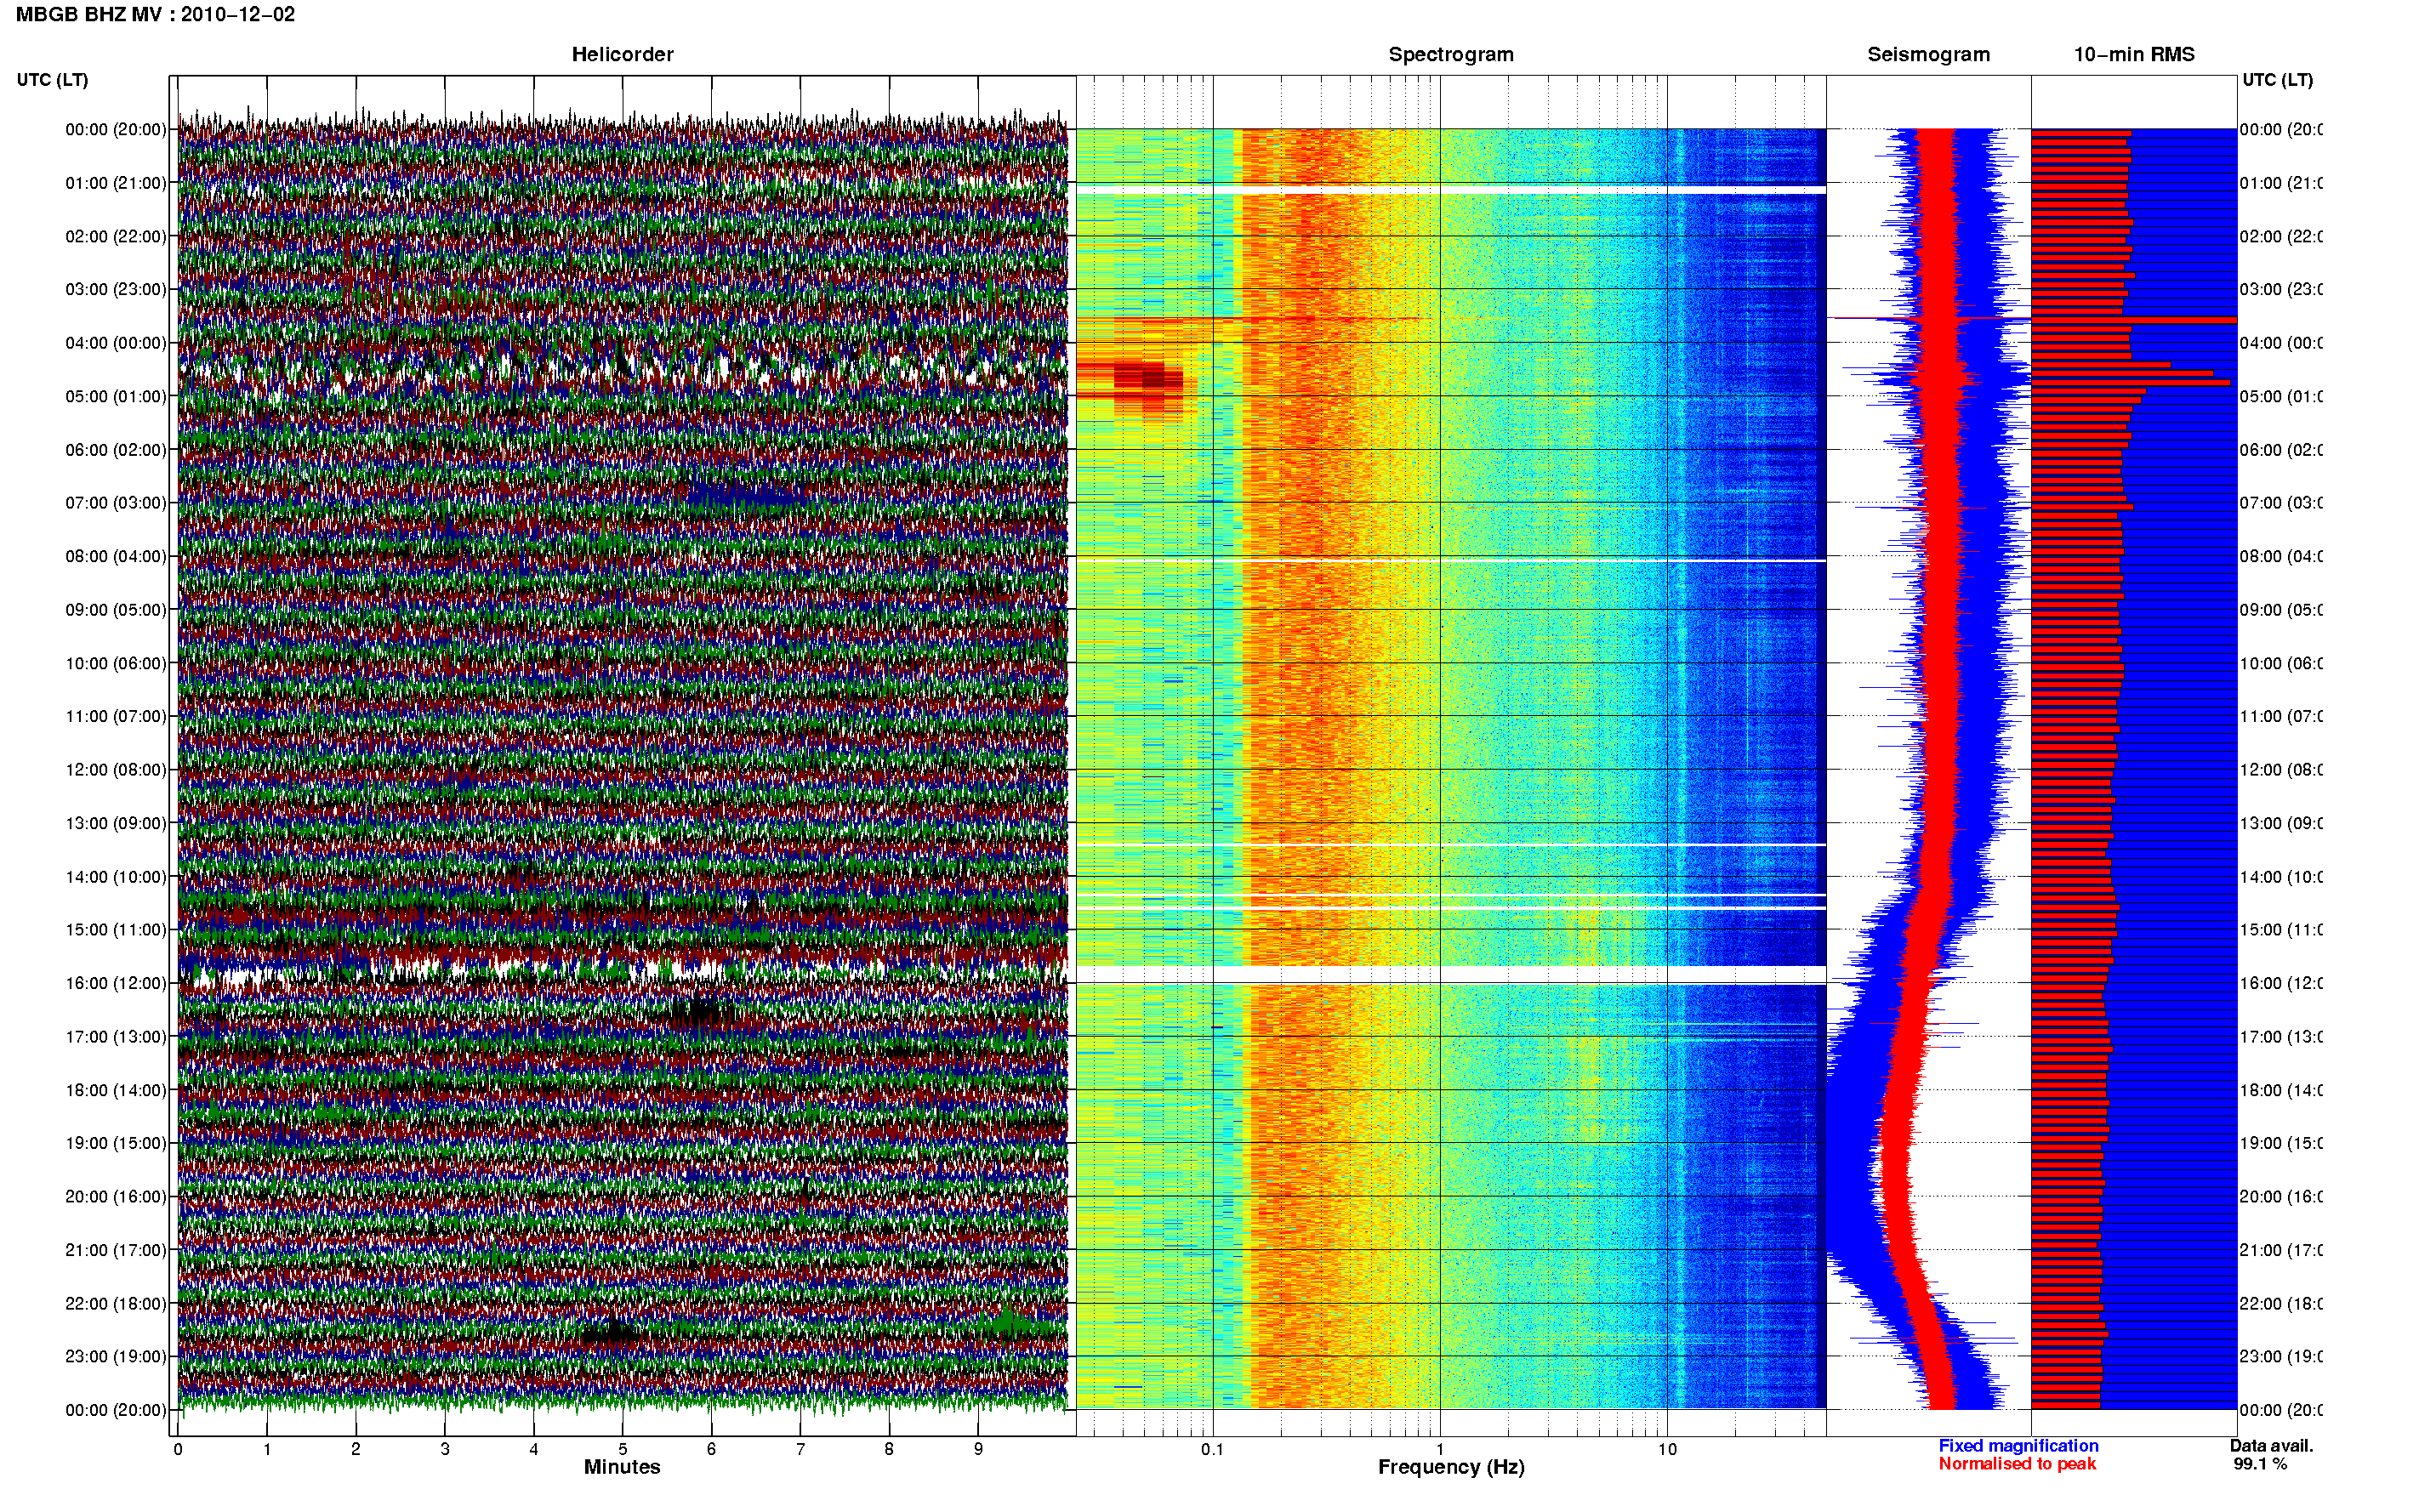Viewport: 2419px width, 1512px height.
Task: Click the left '20:00 (16:00)' time label
Action: tap(116, 1197)
